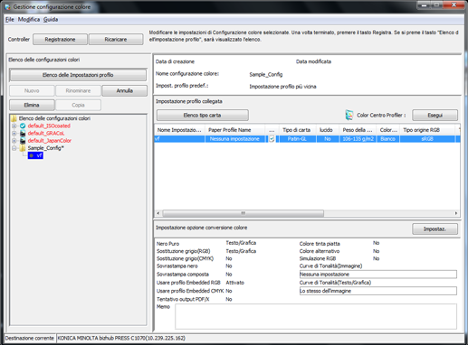Click the profile icon next to vf
The image size is (468, 345).
(31, 155)
